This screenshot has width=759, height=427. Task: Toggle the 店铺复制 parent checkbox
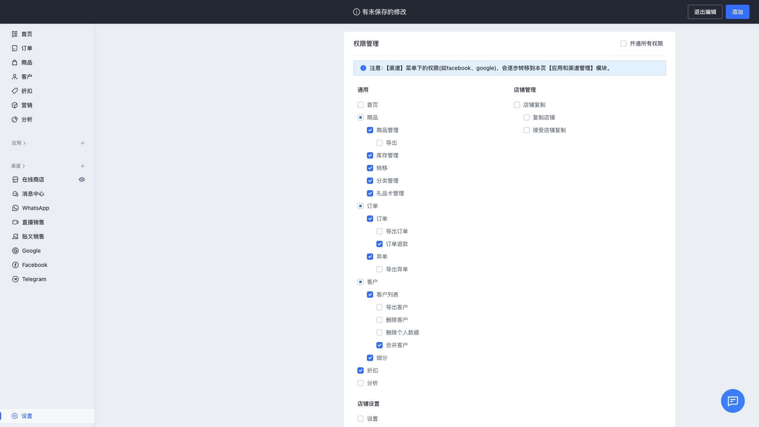coord(517,105)
